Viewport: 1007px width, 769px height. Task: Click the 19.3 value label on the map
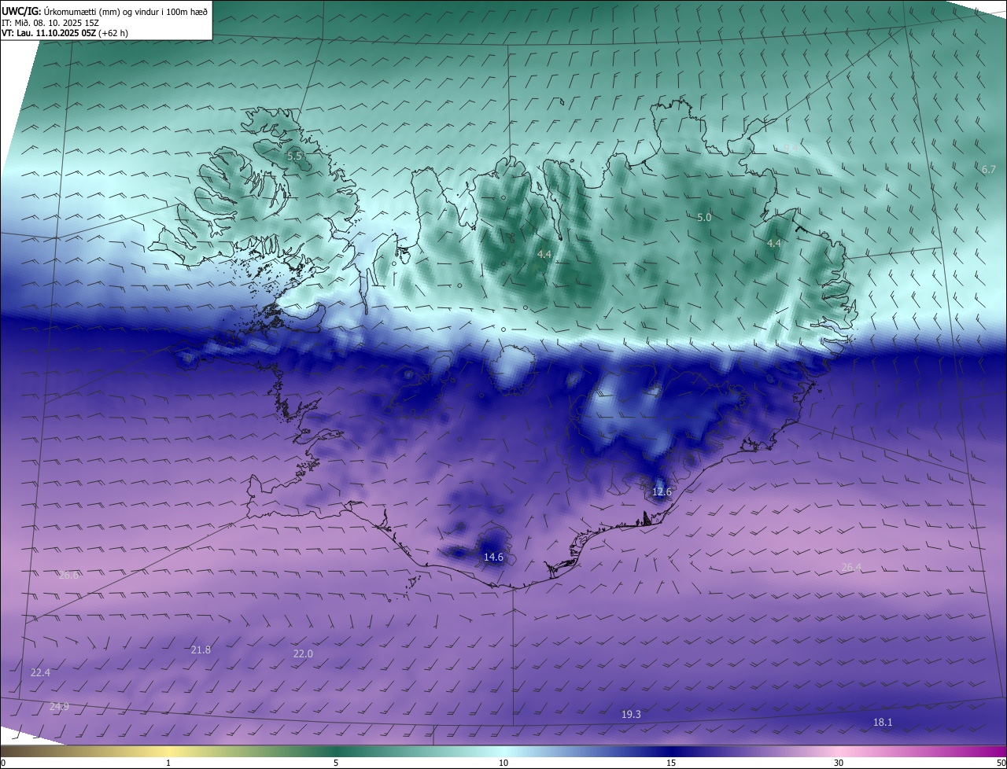631,714
